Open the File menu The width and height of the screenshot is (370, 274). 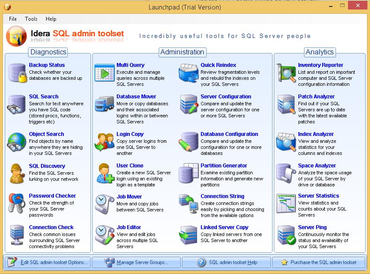(13, 19)
